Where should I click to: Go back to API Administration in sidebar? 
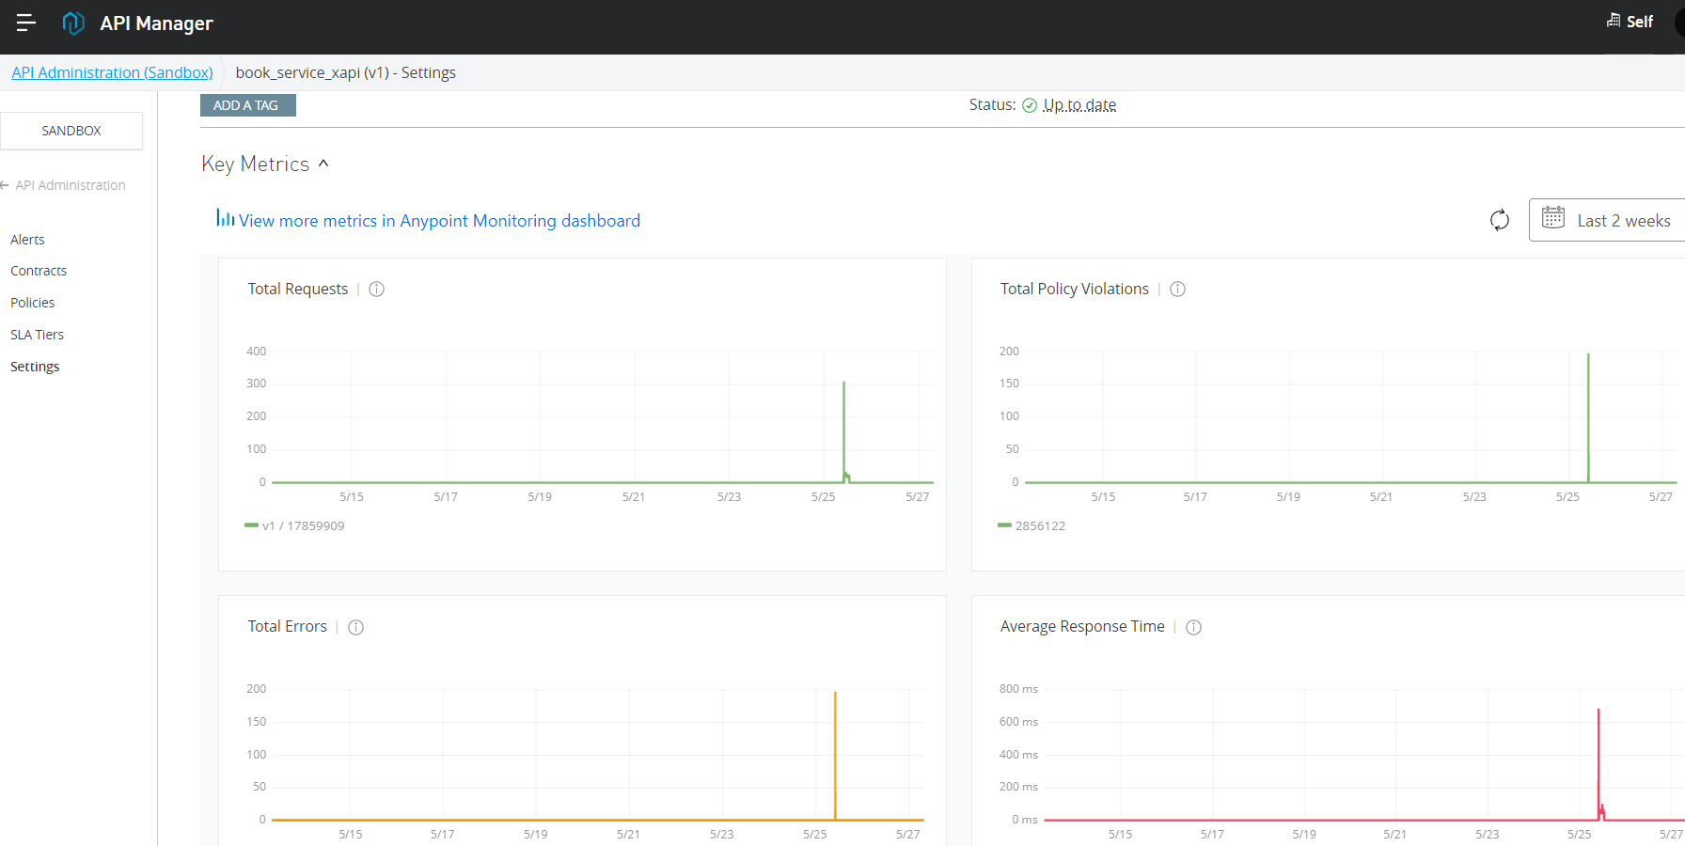click(x=70, y=185)
